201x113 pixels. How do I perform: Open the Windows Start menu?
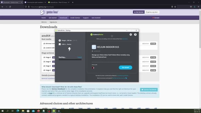(3, 111)
